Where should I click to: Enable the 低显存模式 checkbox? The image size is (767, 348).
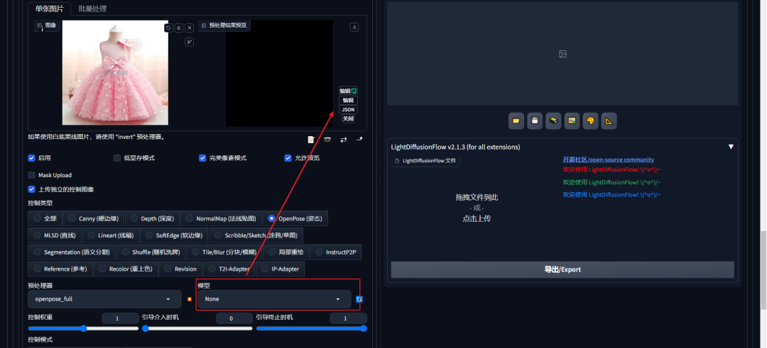pos(117,158)
